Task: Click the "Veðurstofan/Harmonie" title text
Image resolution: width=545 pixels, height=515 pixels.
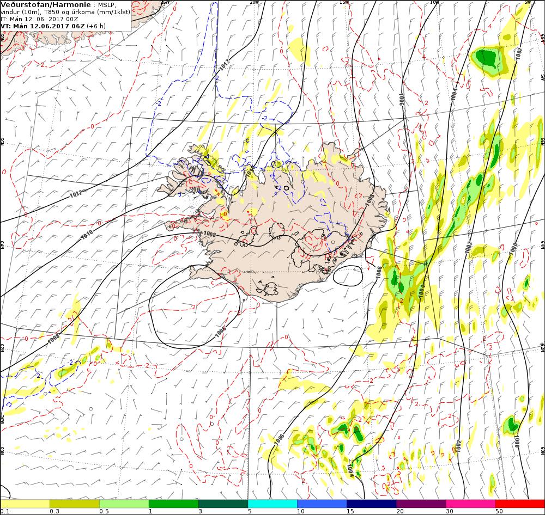Action: click(46, 5)
